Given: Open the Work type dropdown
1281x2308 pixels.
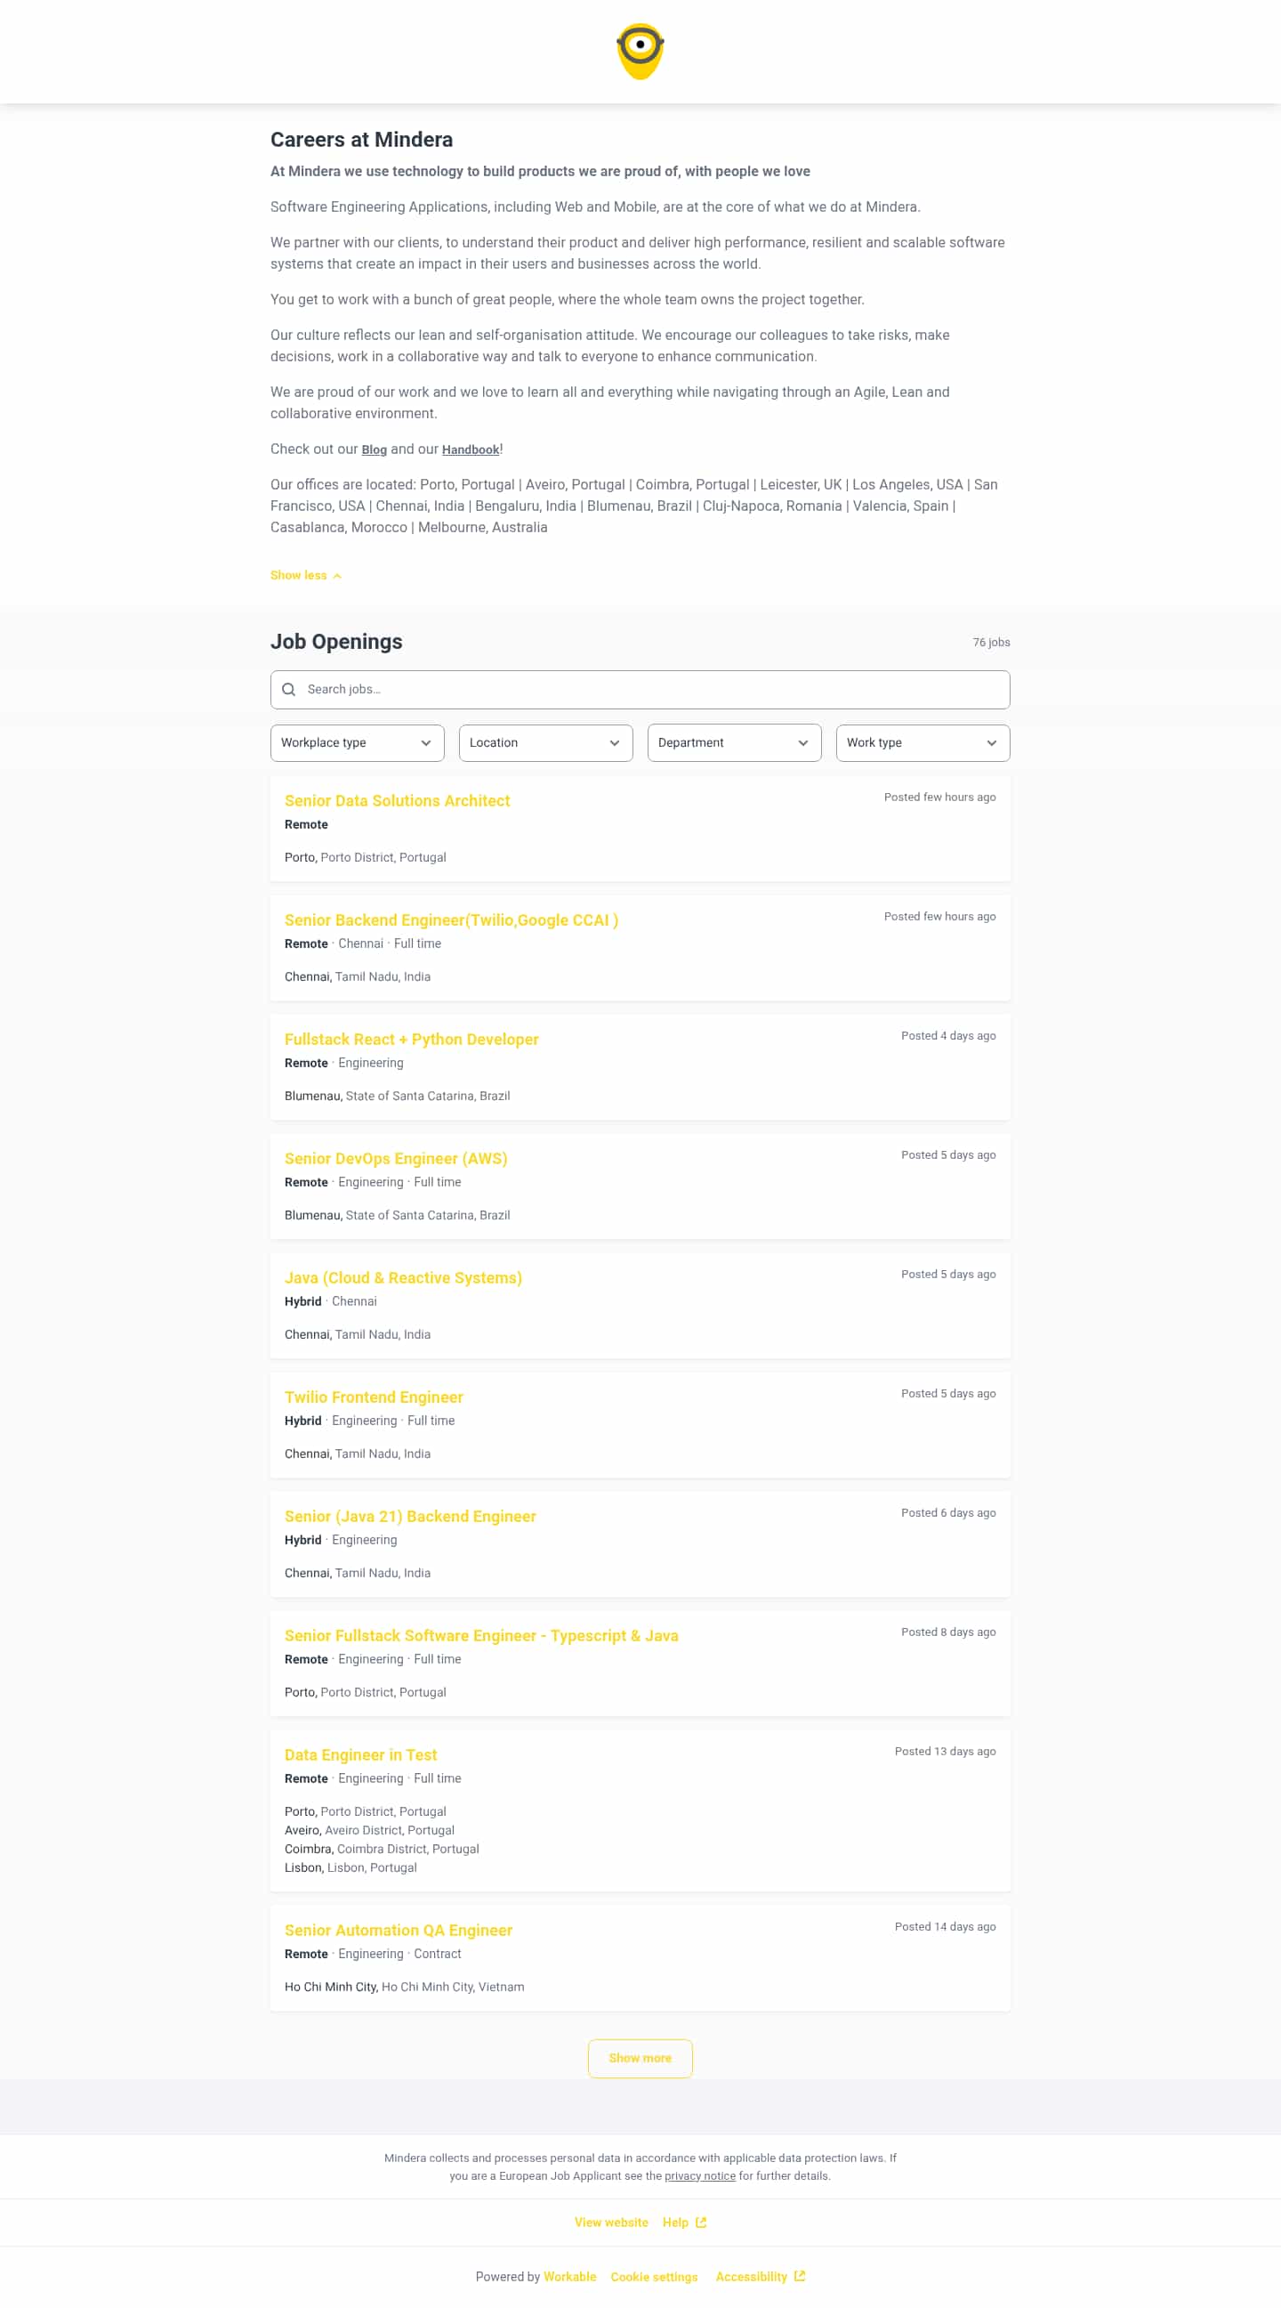Looking at the screenshot, I should coord(922,742).
